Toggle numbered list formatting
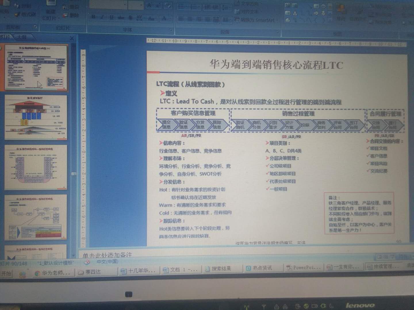Image resolution: width=414 pixels, height=310 pixels. pos(191,6)
